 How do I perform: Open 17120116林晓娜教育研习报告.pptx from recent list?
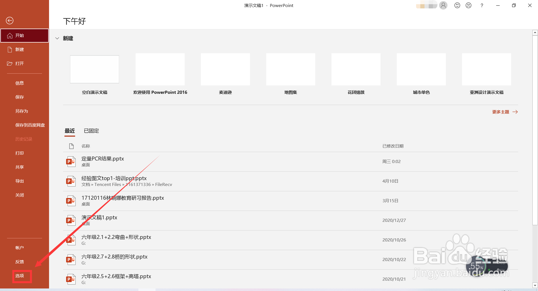point(291,201)
